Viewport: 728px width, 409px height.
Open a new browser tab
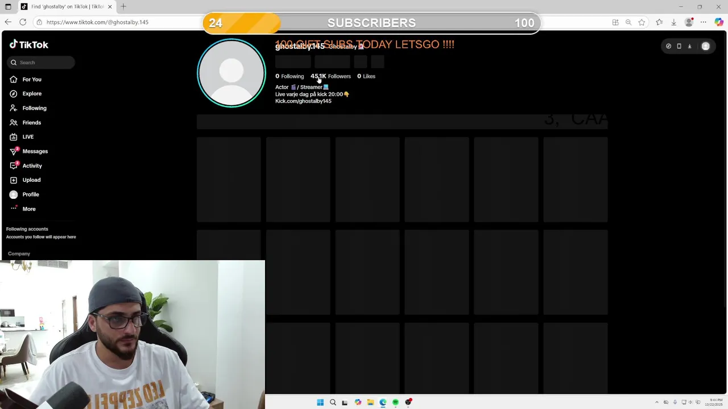(123, 7)
